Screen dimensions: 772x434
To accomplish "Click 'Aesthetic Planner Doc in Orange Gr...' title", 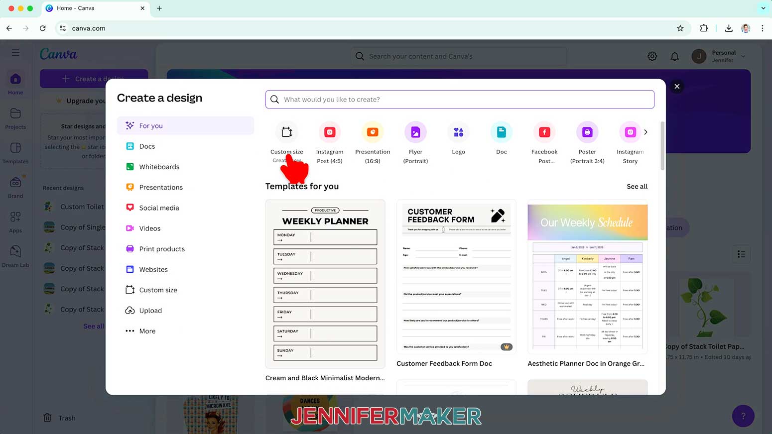I will click(x=586, y=363).
